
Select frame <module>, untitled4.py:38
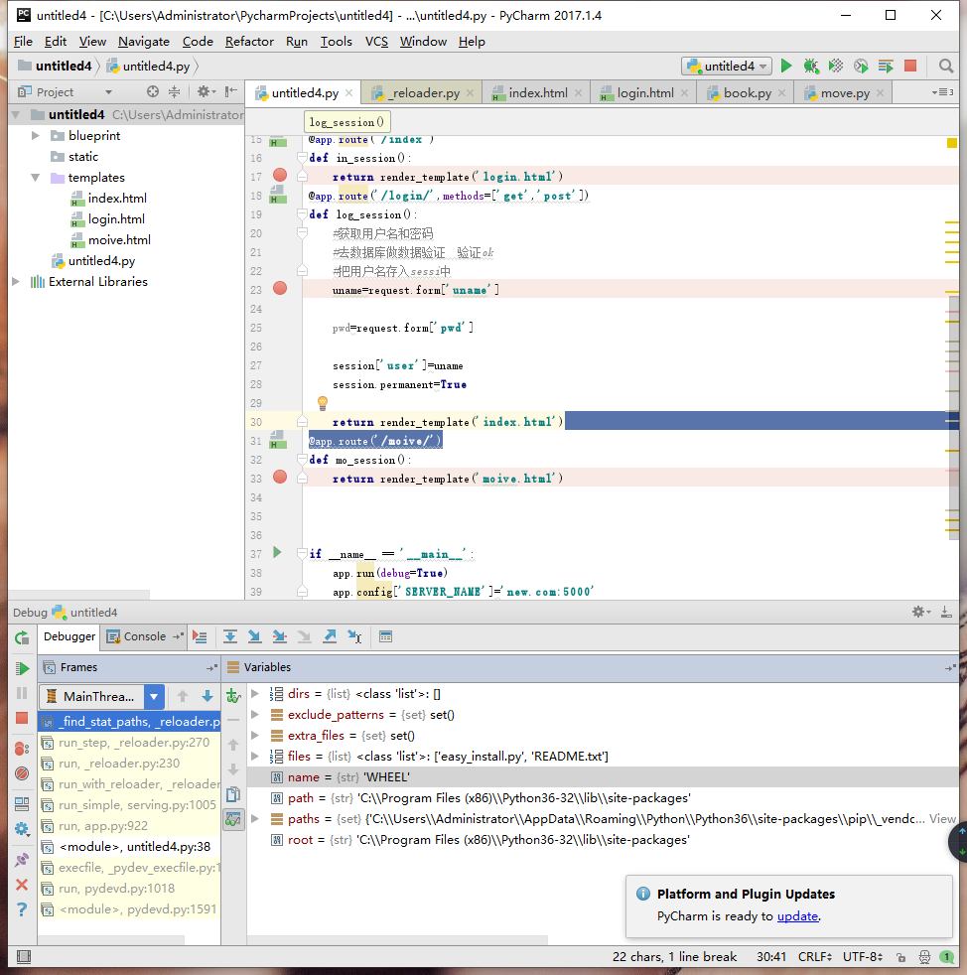pyautogui.click(x=129, y=847)
